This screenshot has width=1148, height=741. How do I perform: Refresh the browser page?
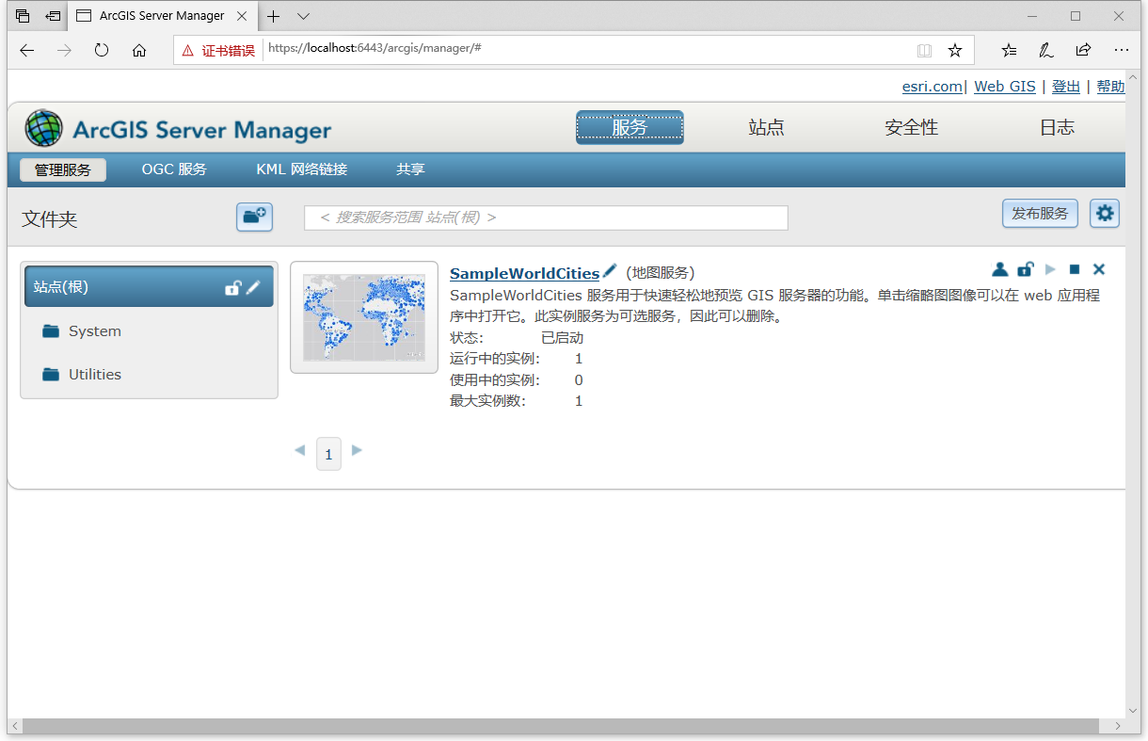coord(102,50)
